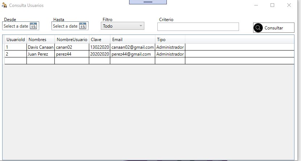Click Administrador in Davis Canaan's row

tap(170, 47)
